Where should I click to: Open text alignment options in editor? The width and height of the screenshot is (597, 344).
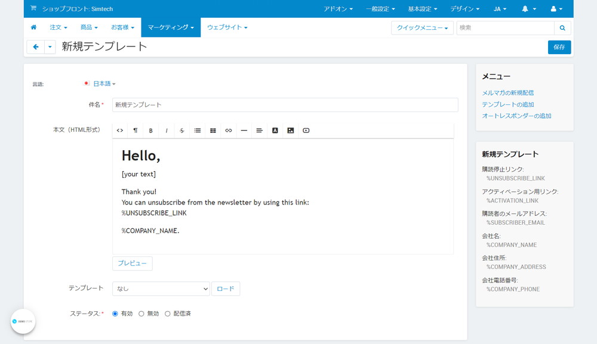click(x=259, y=131)
